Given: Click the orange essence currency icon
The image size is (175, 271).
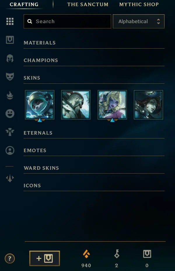Looking at the screenshot, I should [86, 254].
